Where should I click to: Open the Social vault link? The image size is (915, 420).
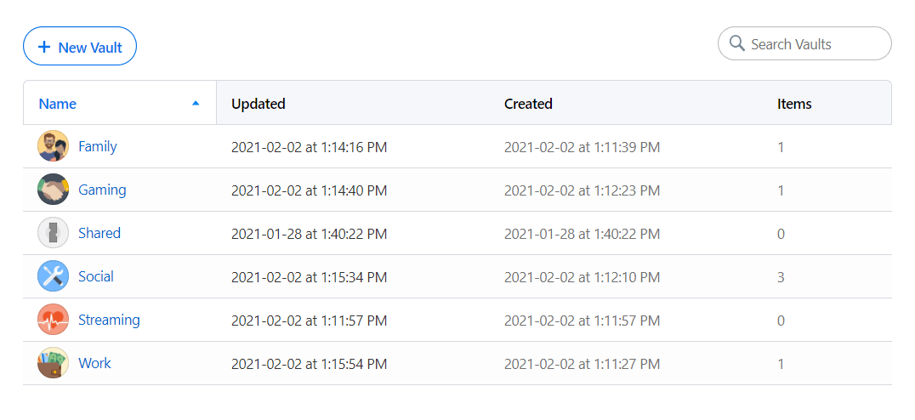pyautogui.click(x=96, y=276)
